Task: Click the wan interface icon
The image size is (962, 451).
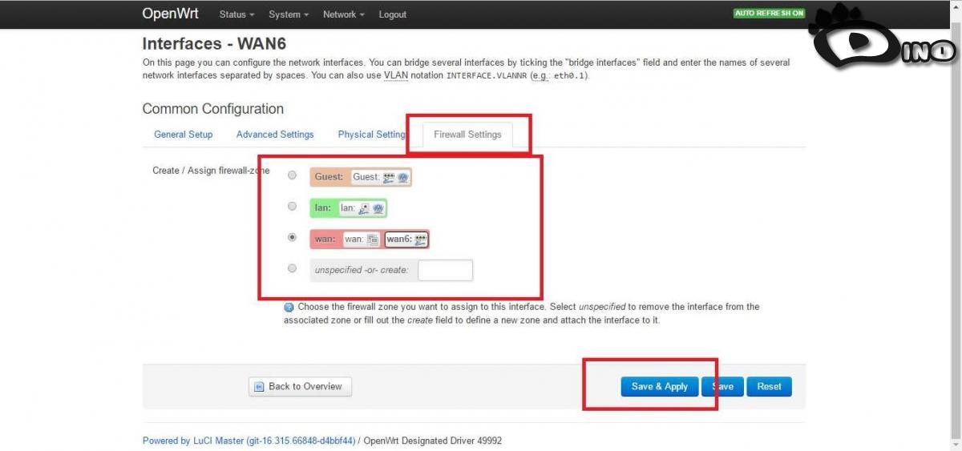Action: [373, 239]
